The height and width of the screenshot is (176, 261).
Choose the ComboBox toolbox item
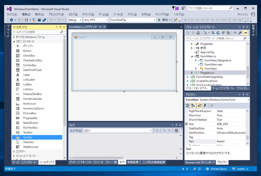pos(37,65)
